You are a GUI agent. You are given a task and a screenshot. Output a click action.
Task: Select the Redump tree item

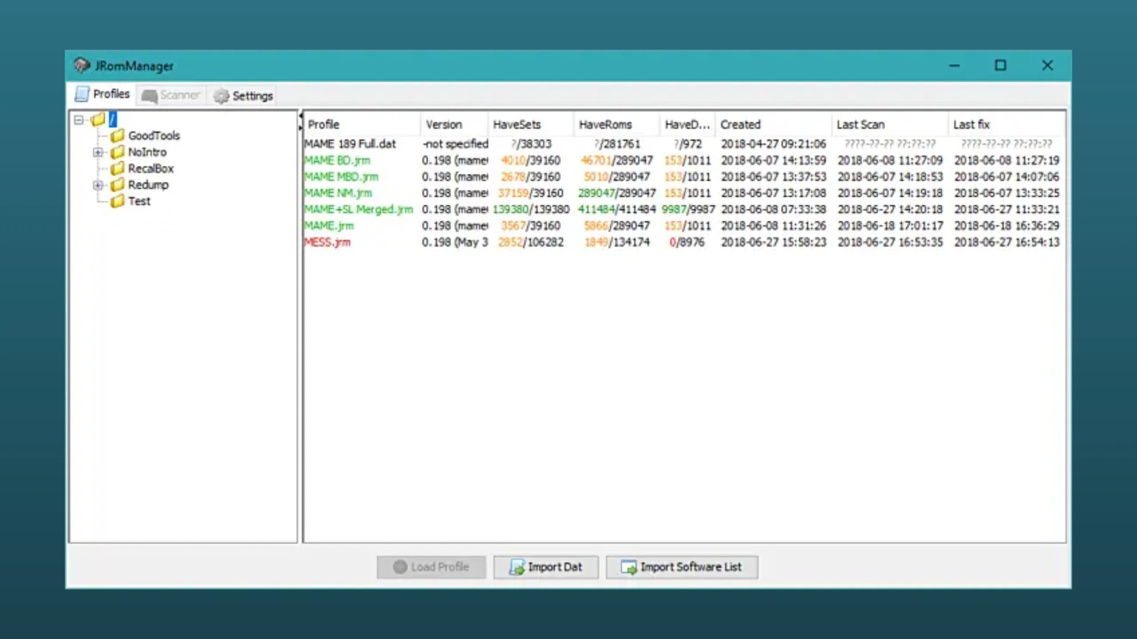pyautogui.click(x=148, y=185)
